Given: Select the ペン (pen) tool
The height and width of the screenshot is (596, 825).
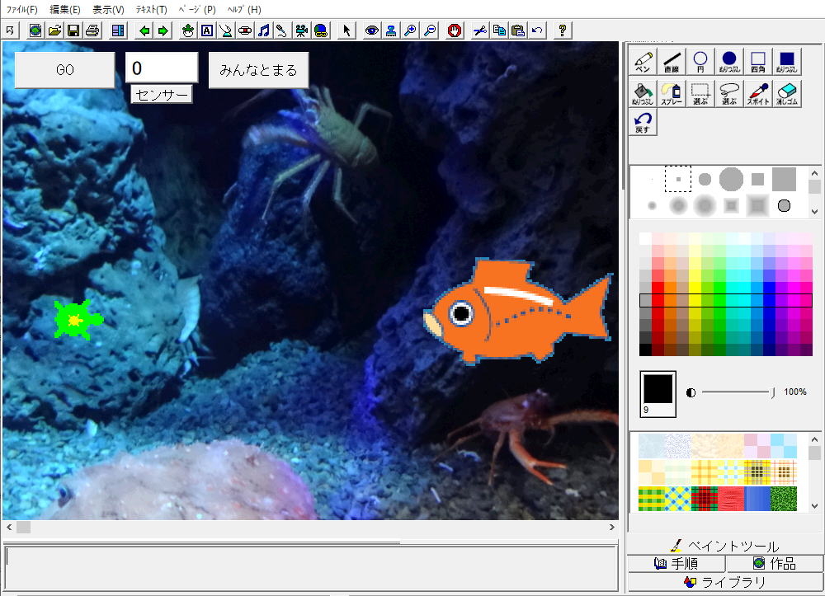Looking at the screenshot, I should pyautogui.click(x=643, y=62).
